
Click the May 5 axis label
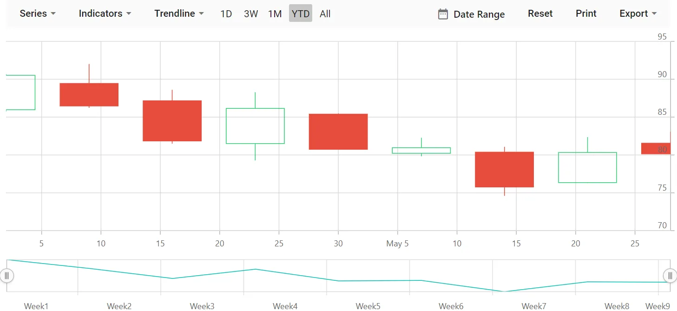[x=397, y=244]
